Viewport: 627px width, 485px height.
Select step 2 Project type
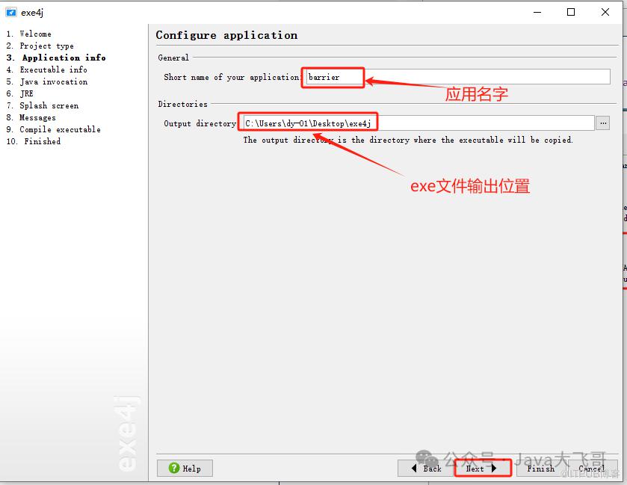(x=40, y=46)
